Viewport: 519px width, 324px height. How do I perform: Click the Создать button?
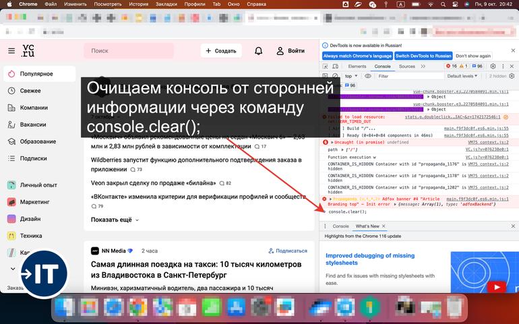pos(221,51)
